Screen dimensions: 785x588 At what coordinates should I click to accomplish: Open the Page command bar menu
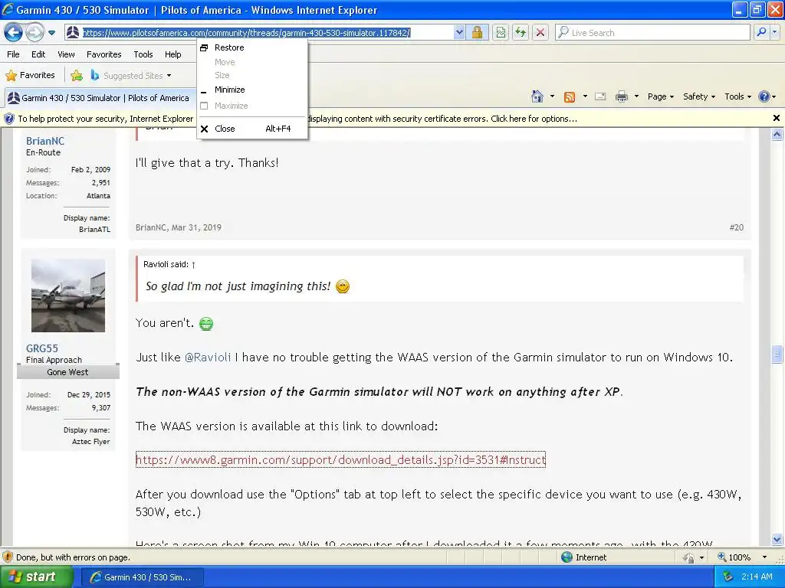pos(660,96)
